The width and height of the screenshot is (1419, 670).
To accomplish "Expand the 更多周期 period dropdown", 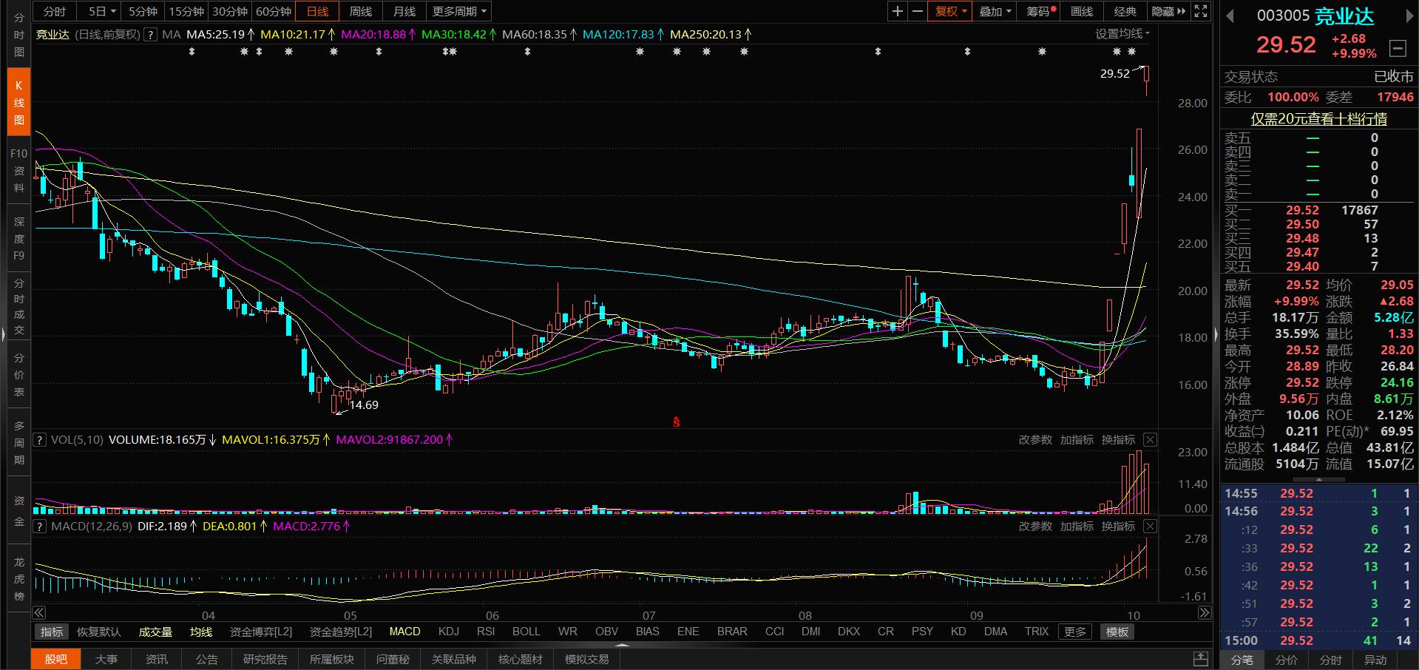I will (x=459, y=11).
